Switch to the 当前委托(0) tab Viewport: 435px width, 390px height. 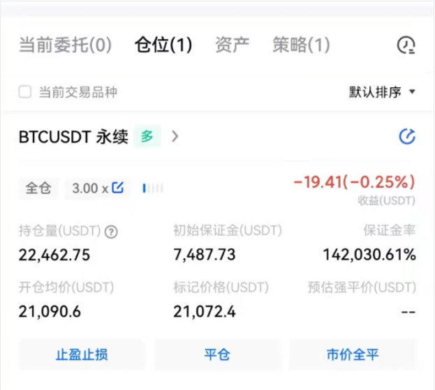[64, 46]
